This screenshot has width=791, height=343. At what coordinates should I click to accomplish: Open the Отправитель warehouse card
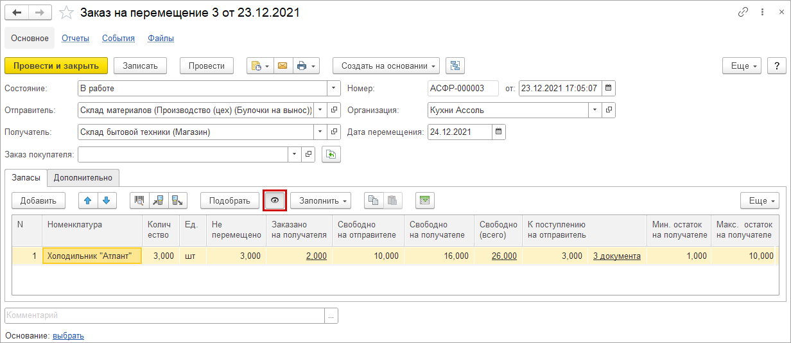point(334,110)
